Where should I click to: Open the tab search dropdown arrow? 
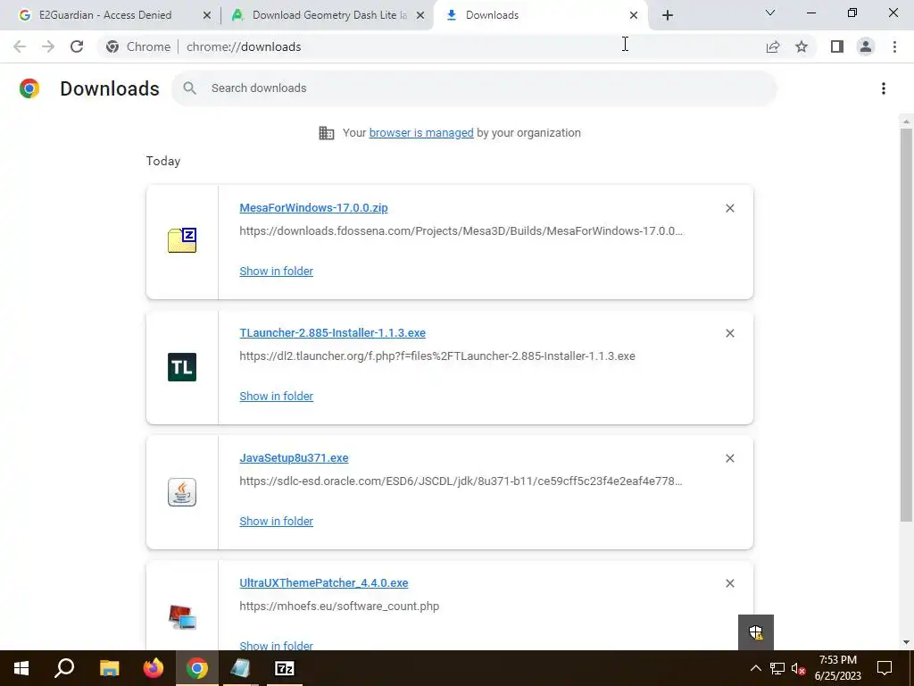point(770,13)
